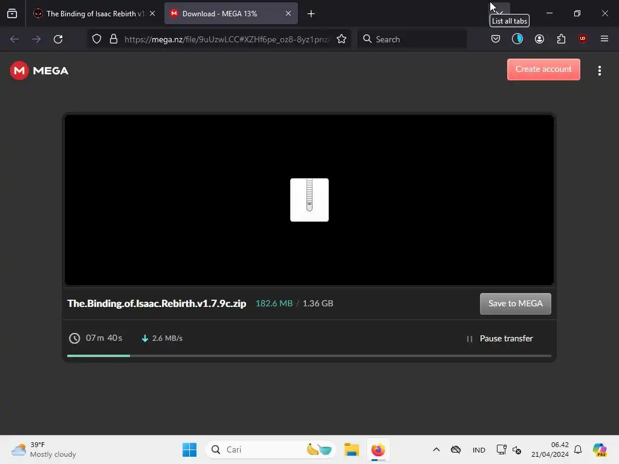Open the blue circular extension icon
Screen dimensions: 619x464
click(x=517, y=39)
